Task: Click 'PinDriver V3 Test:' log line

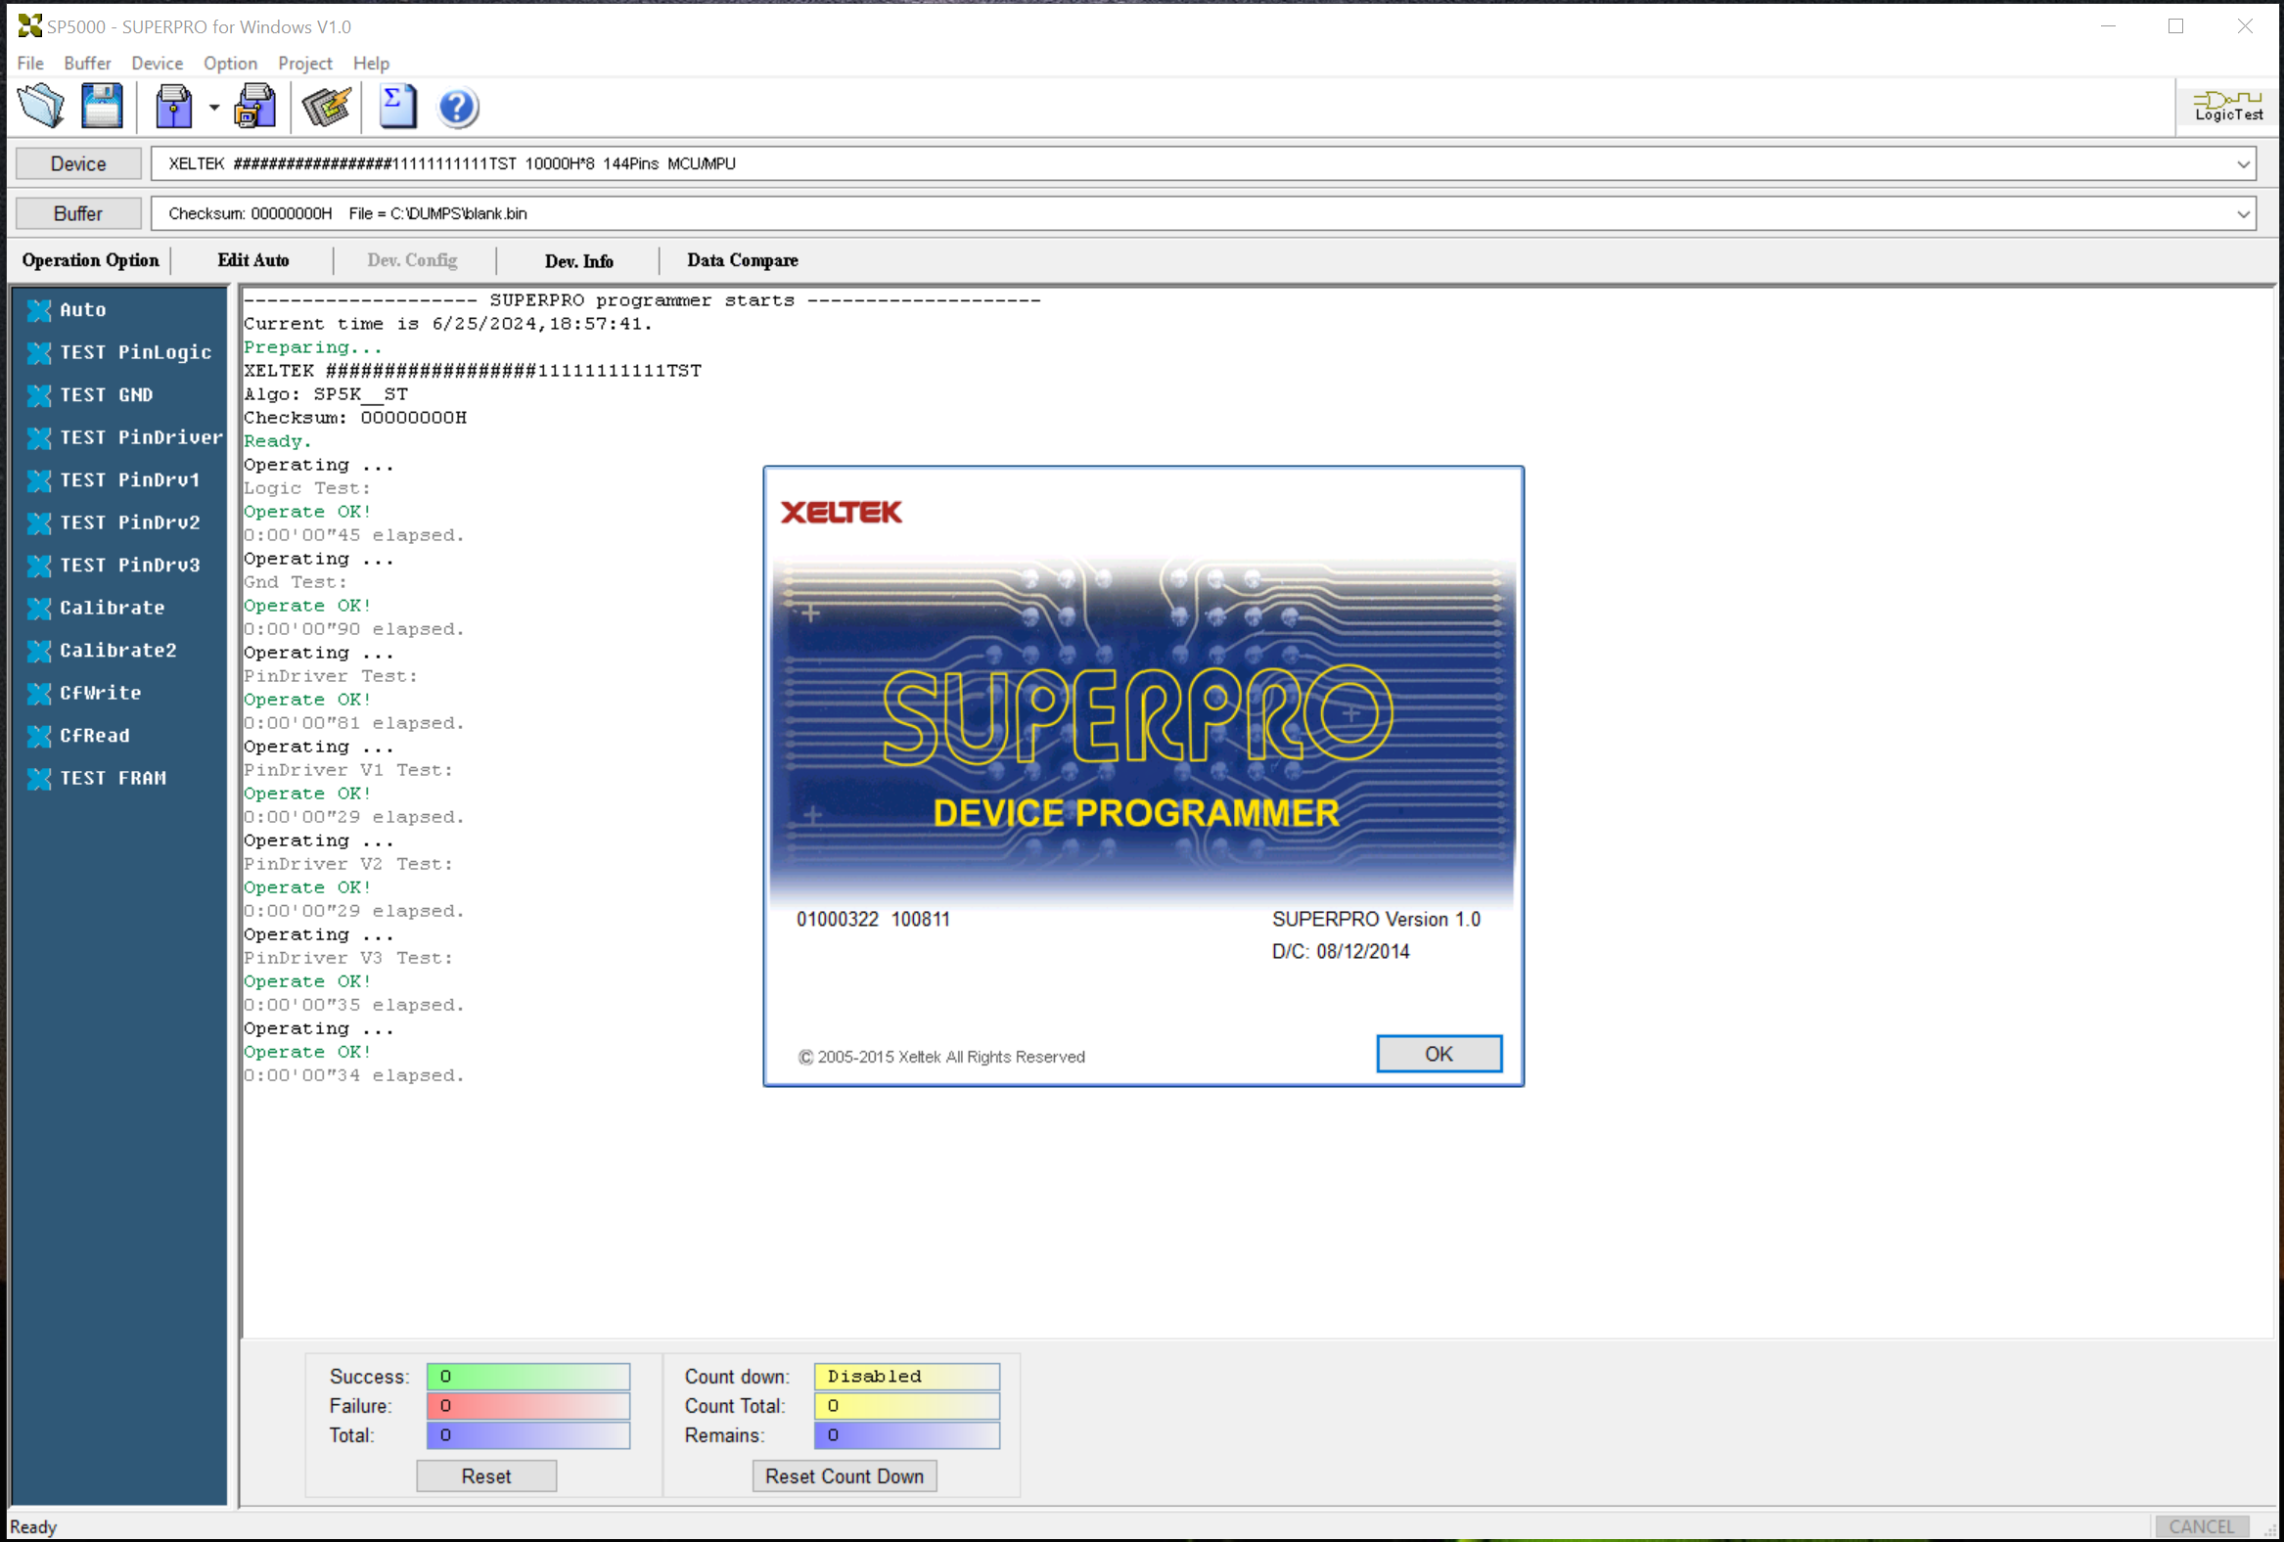Action: (348, 957)
